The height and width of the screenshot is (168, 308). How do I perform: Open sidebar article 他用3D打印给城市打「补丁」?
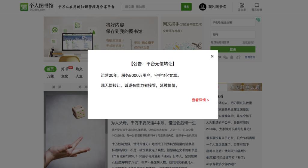click(x=226, y=158)
